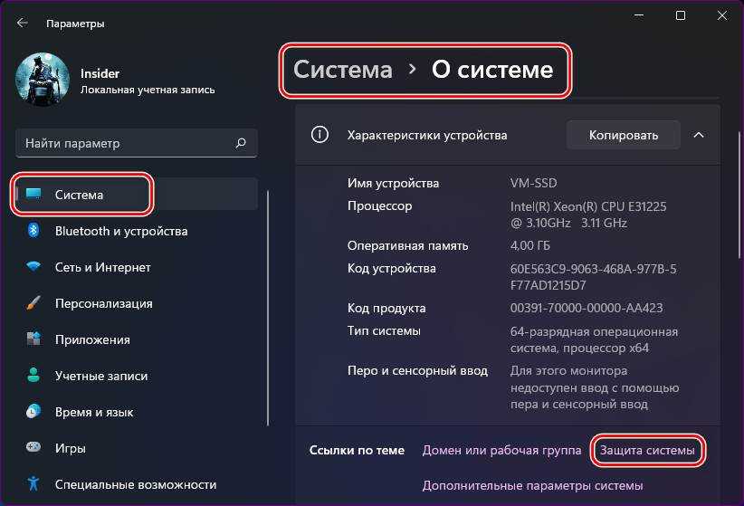The height and width of the screenshot is (506, 744).
Task: Open the Сеть и Интернет section
Action: pyautogui.click(x=102, y=267)
